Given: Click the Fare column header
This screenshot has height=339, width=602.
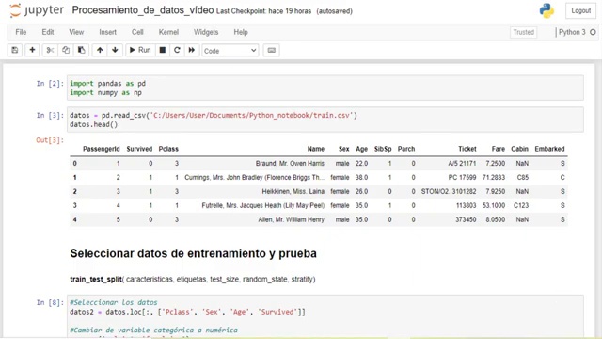Looking at the screenshot, I should (x=499, y=149).
